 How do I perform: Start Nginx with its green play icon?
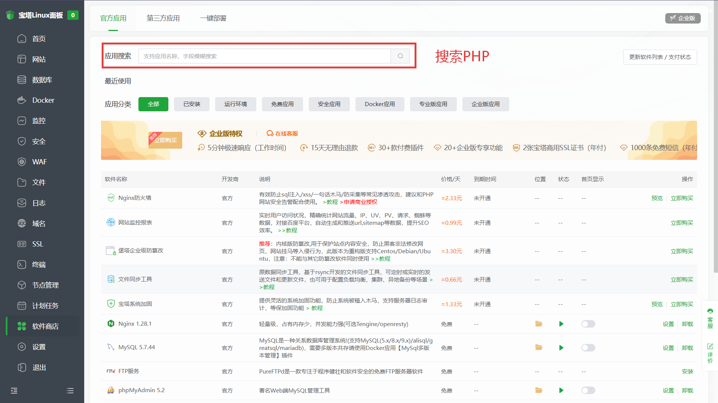(561, 324)
